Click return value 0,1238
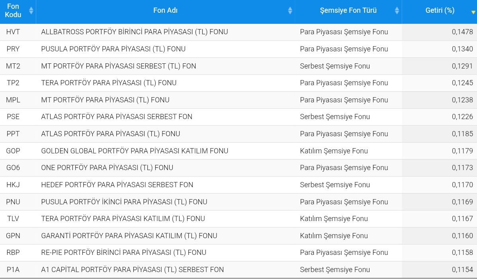This screenshot has width=477, height=280. point(462,100)
